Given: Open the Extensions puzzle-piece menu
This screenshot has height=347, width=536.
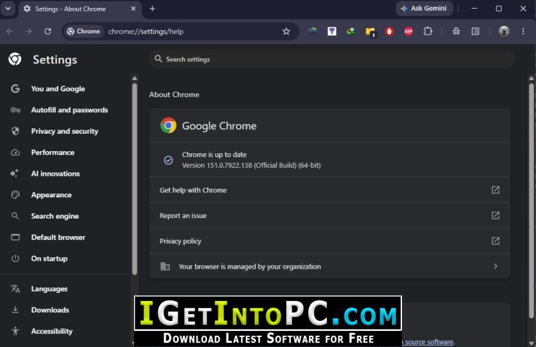Looking at the screenshot, I should [427, 31].
